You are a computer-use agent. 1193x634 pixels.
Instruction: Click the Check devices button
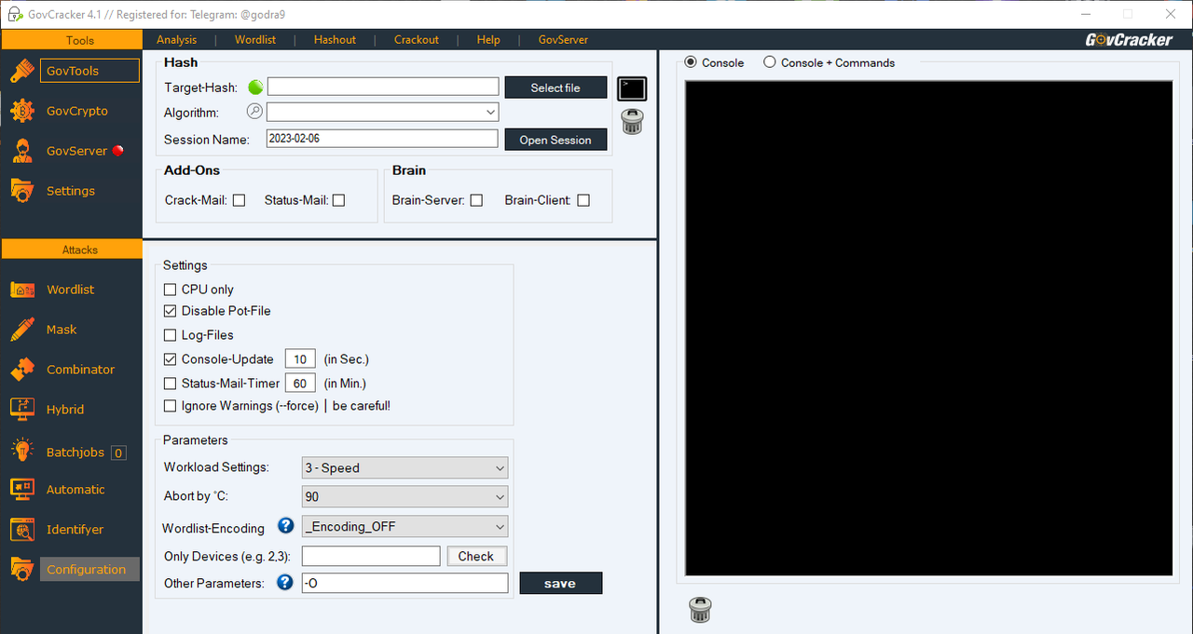point(476,556)
